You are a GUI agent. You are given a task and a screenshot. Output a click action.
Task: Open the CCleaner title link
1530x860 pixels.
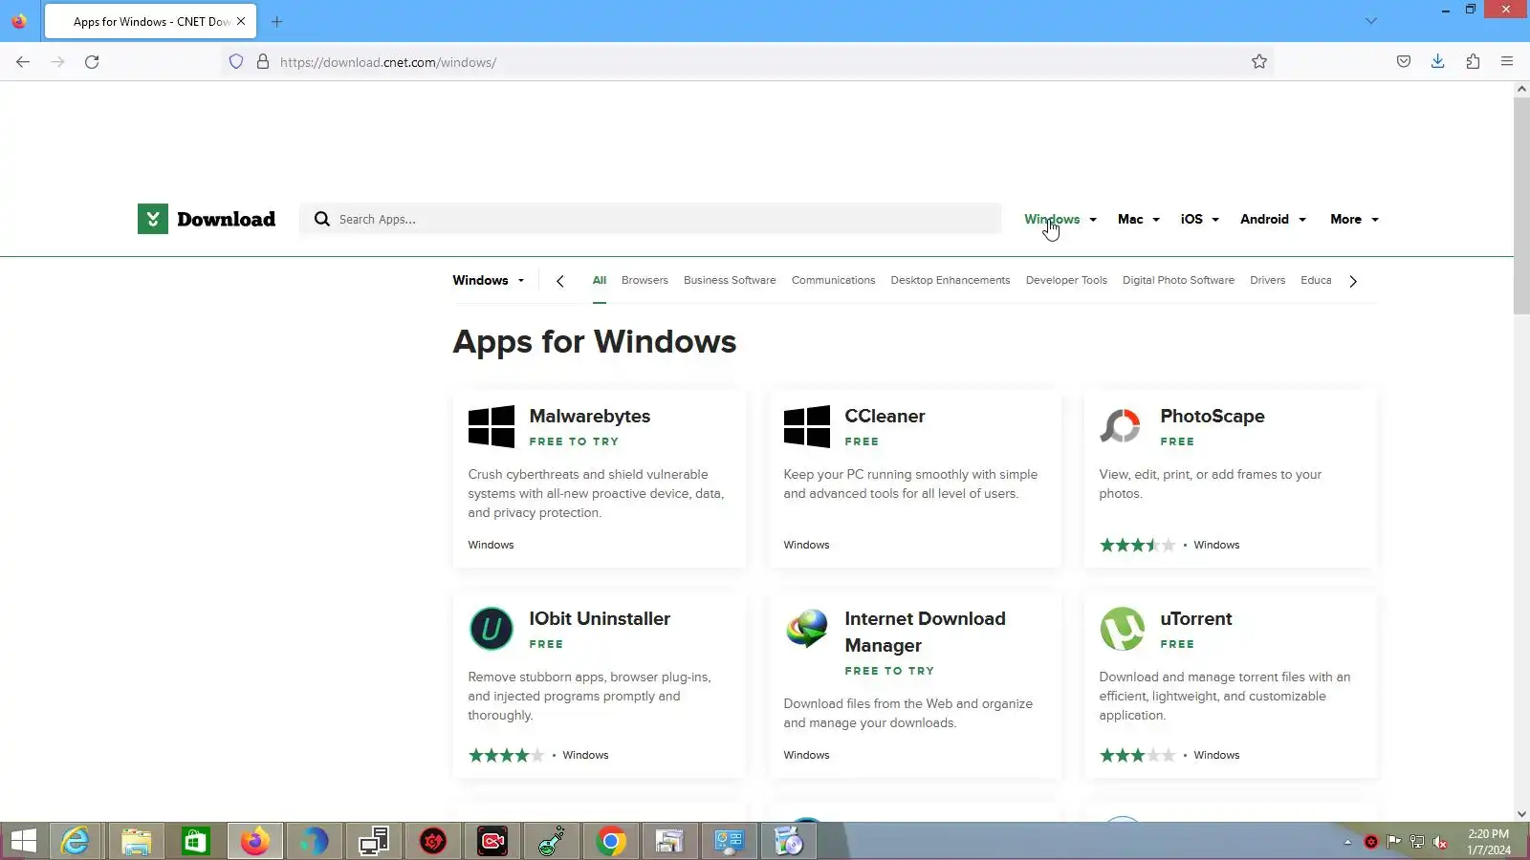pos(885,416)
